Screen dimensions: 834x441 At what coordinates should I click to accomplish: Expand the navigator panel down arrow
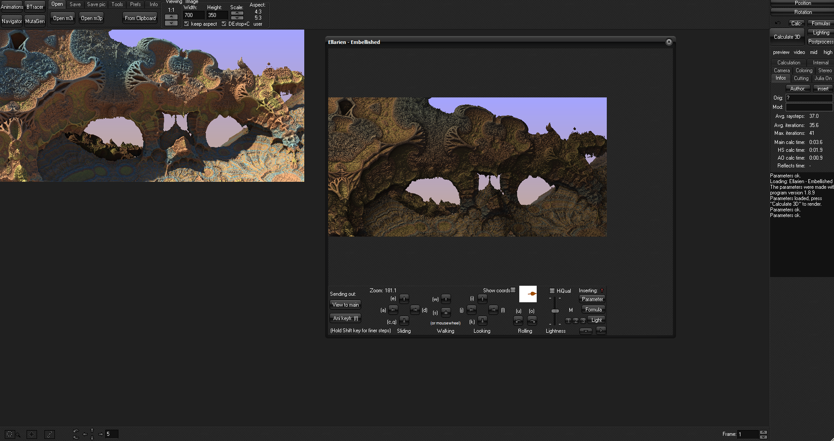tap(585, 331)
